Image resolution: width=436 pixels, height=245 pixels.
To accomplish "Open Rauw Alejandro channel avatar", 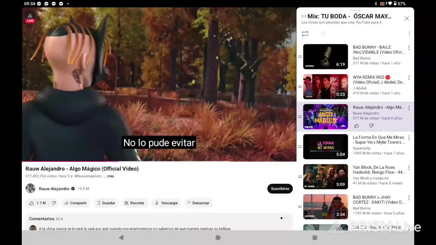I will coord(30,189).
